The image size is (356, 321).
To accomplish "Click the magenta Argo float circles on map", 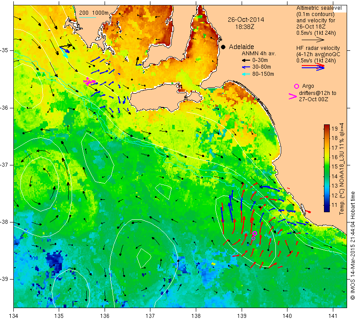I will [x=254, y=235].
